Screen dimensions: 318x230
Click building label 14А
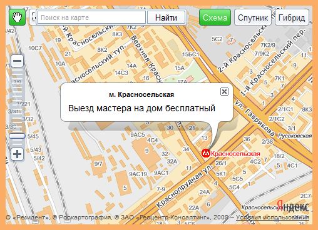click(131, 66)
